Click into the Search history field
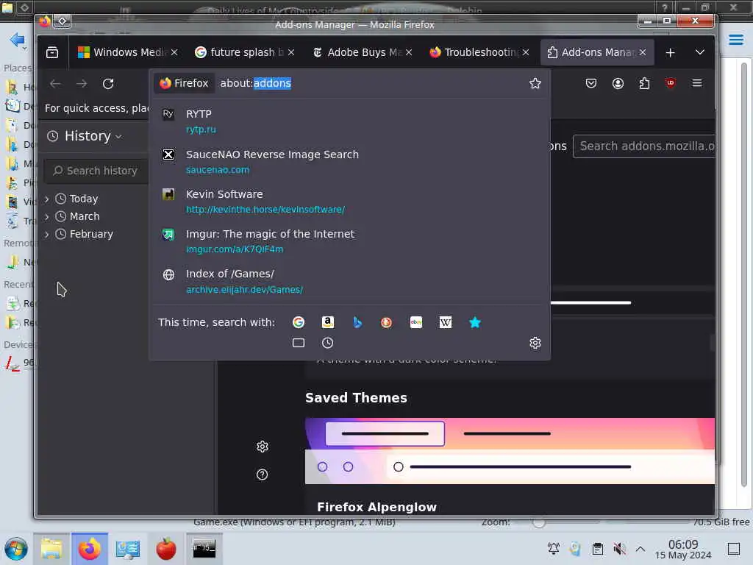This screenshot has width=753, height=565. click(96, 171)
